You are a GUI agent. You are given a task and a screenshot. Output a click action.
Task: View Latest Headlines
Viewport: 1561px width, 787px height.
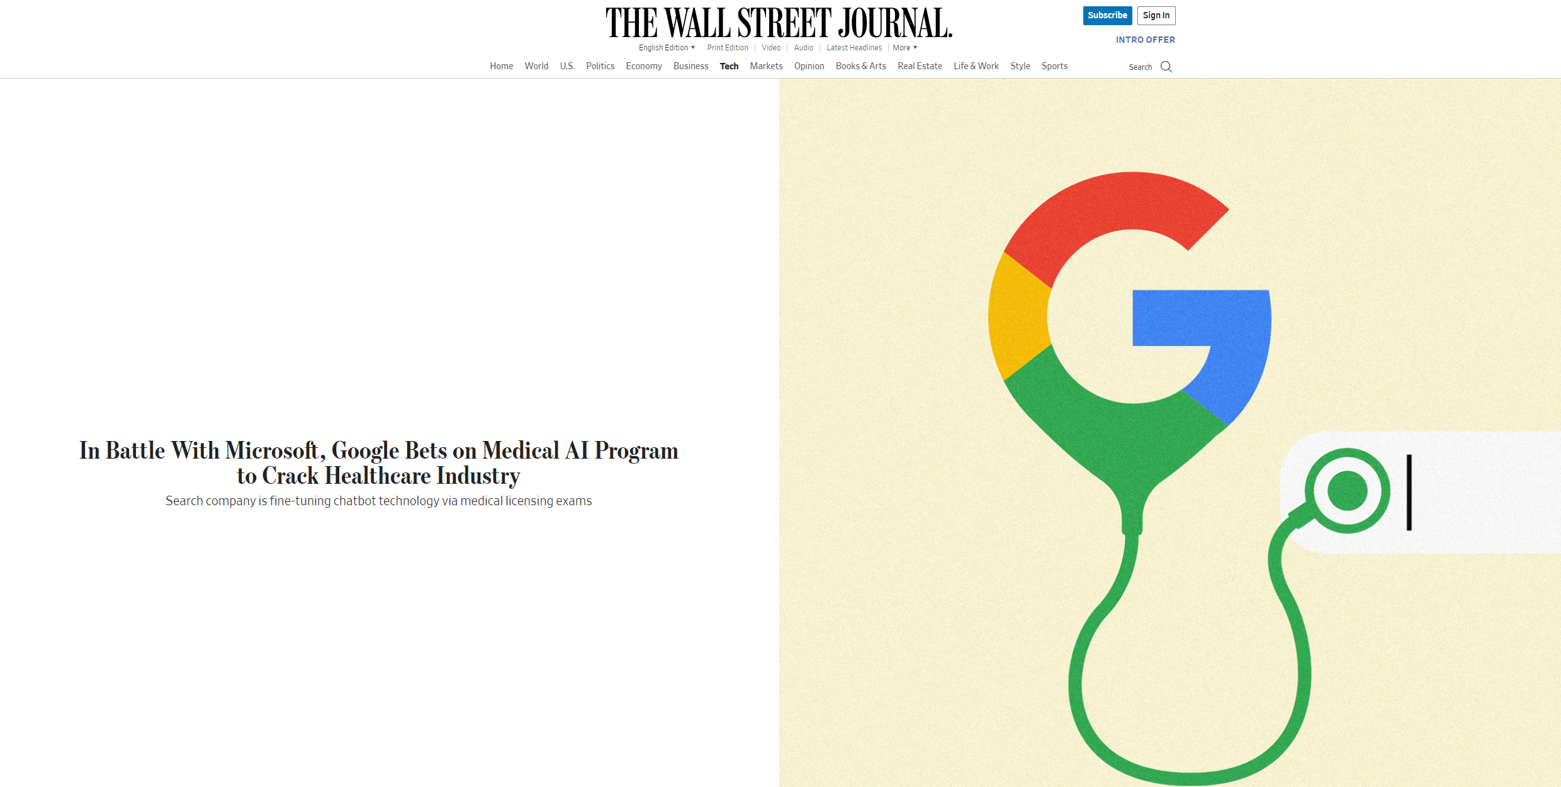point(854,48)
